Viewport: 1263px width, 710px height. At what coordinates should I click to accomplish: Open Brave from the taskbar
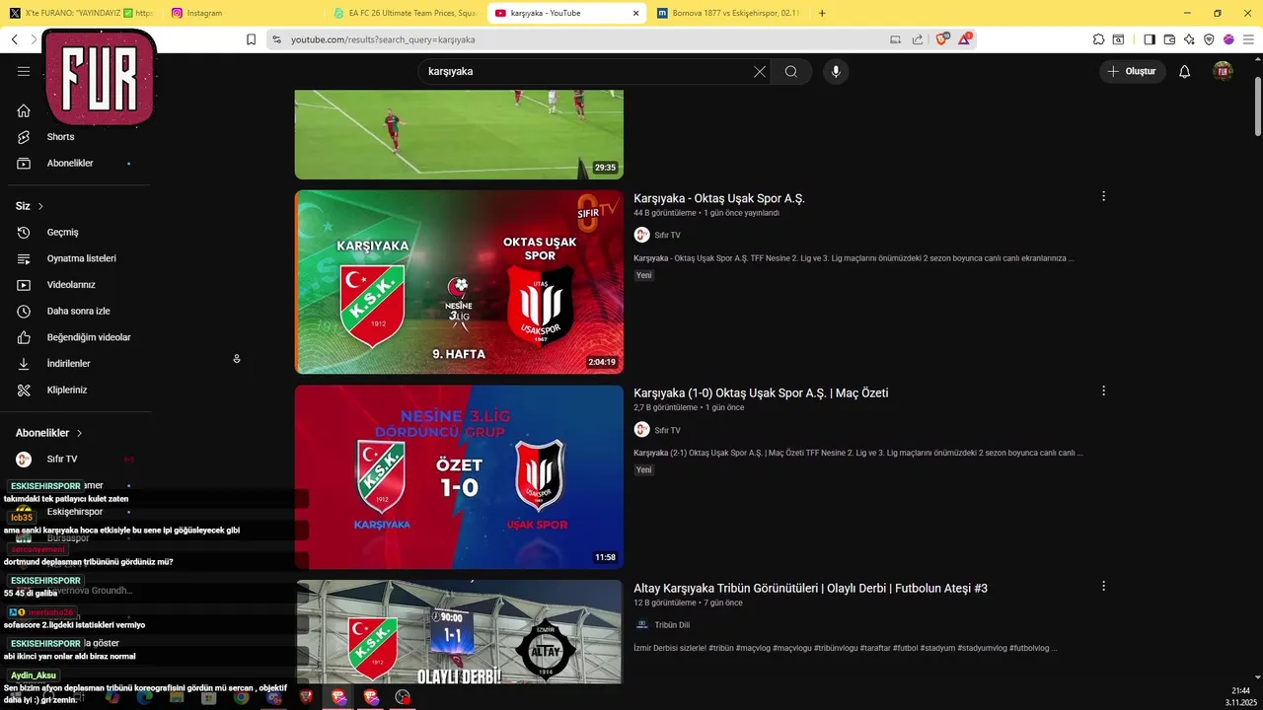(x=306, y=697)
